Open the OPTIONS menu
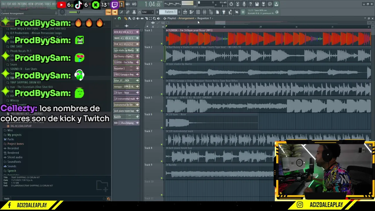Viewport: 375px width, 211px height. pyautogui.click(x=39, y=4)
